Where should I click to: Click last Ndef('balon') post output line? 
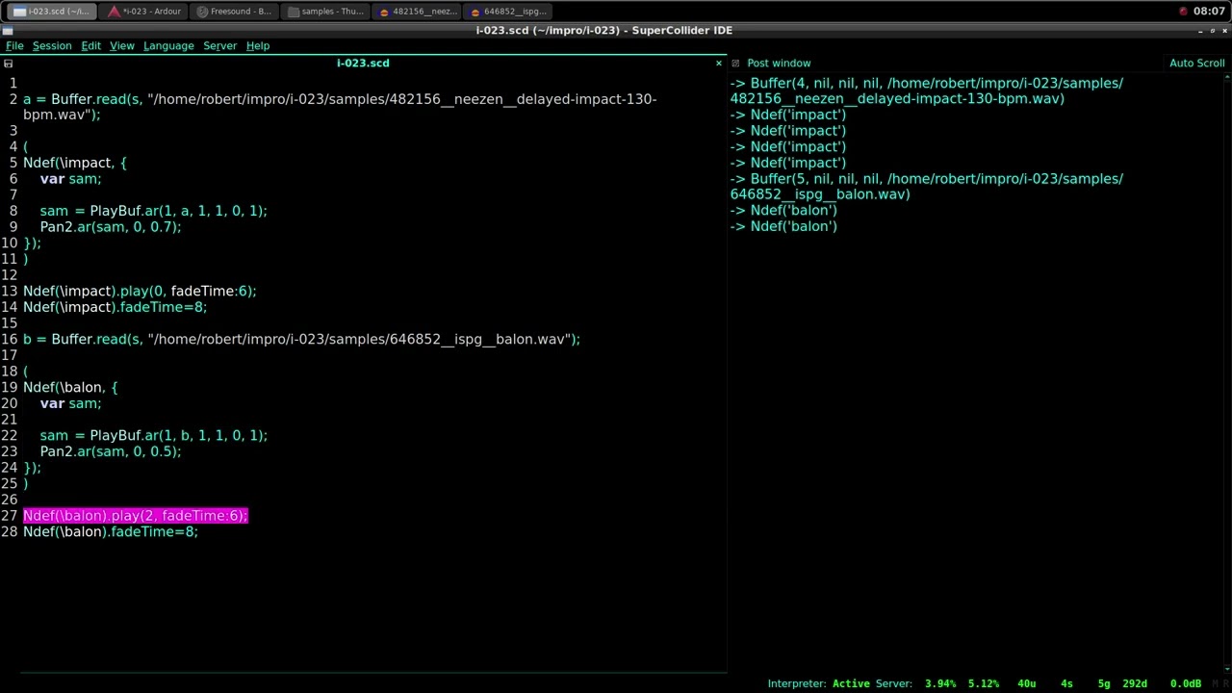pyautogui.click(x=783, y=226)
